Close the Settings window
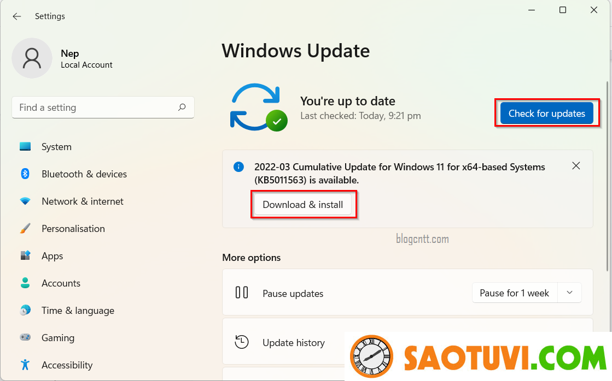Image resolution: width=612 pixels, height=381 pixels. click(x=593, y=10)
